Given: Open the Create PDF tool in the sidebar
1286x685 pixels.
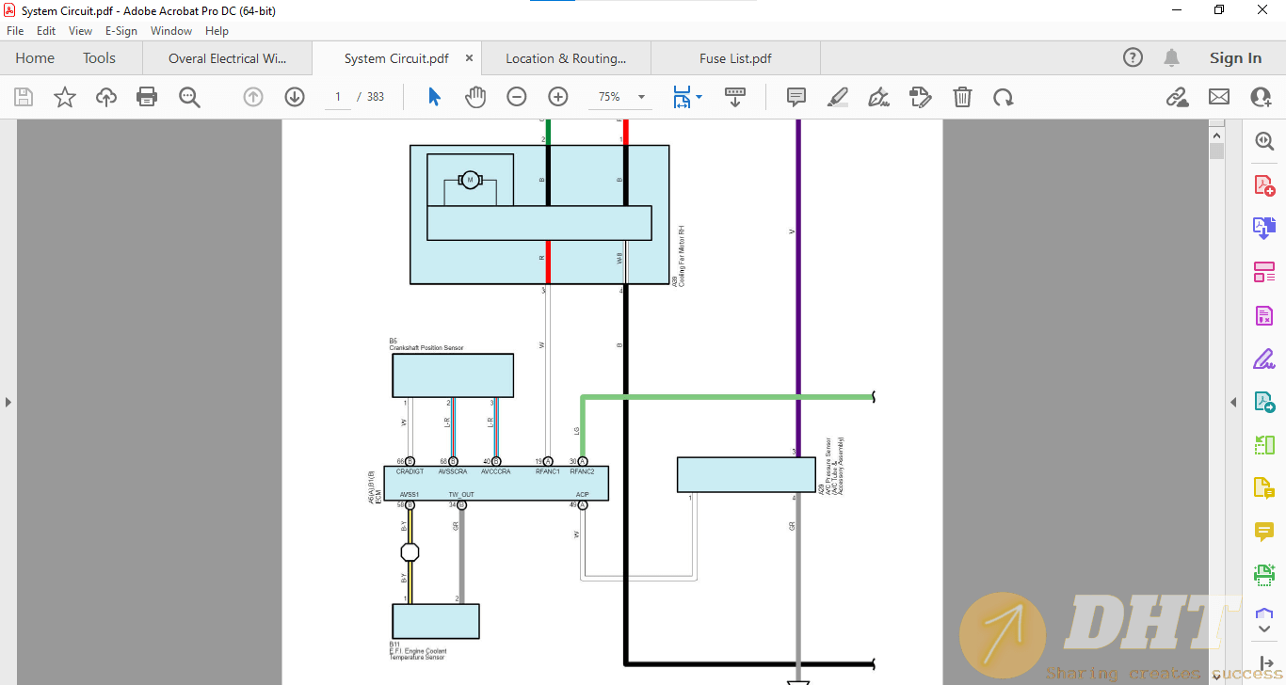Looking at the screenshot, I should 1262,184.
